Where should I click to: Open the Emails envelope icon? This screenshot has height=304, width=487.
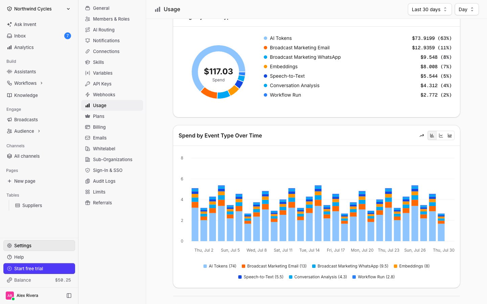coord(88,138)
